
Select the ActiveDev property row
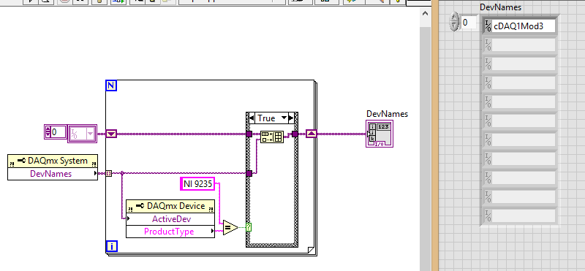coord(171,219)
